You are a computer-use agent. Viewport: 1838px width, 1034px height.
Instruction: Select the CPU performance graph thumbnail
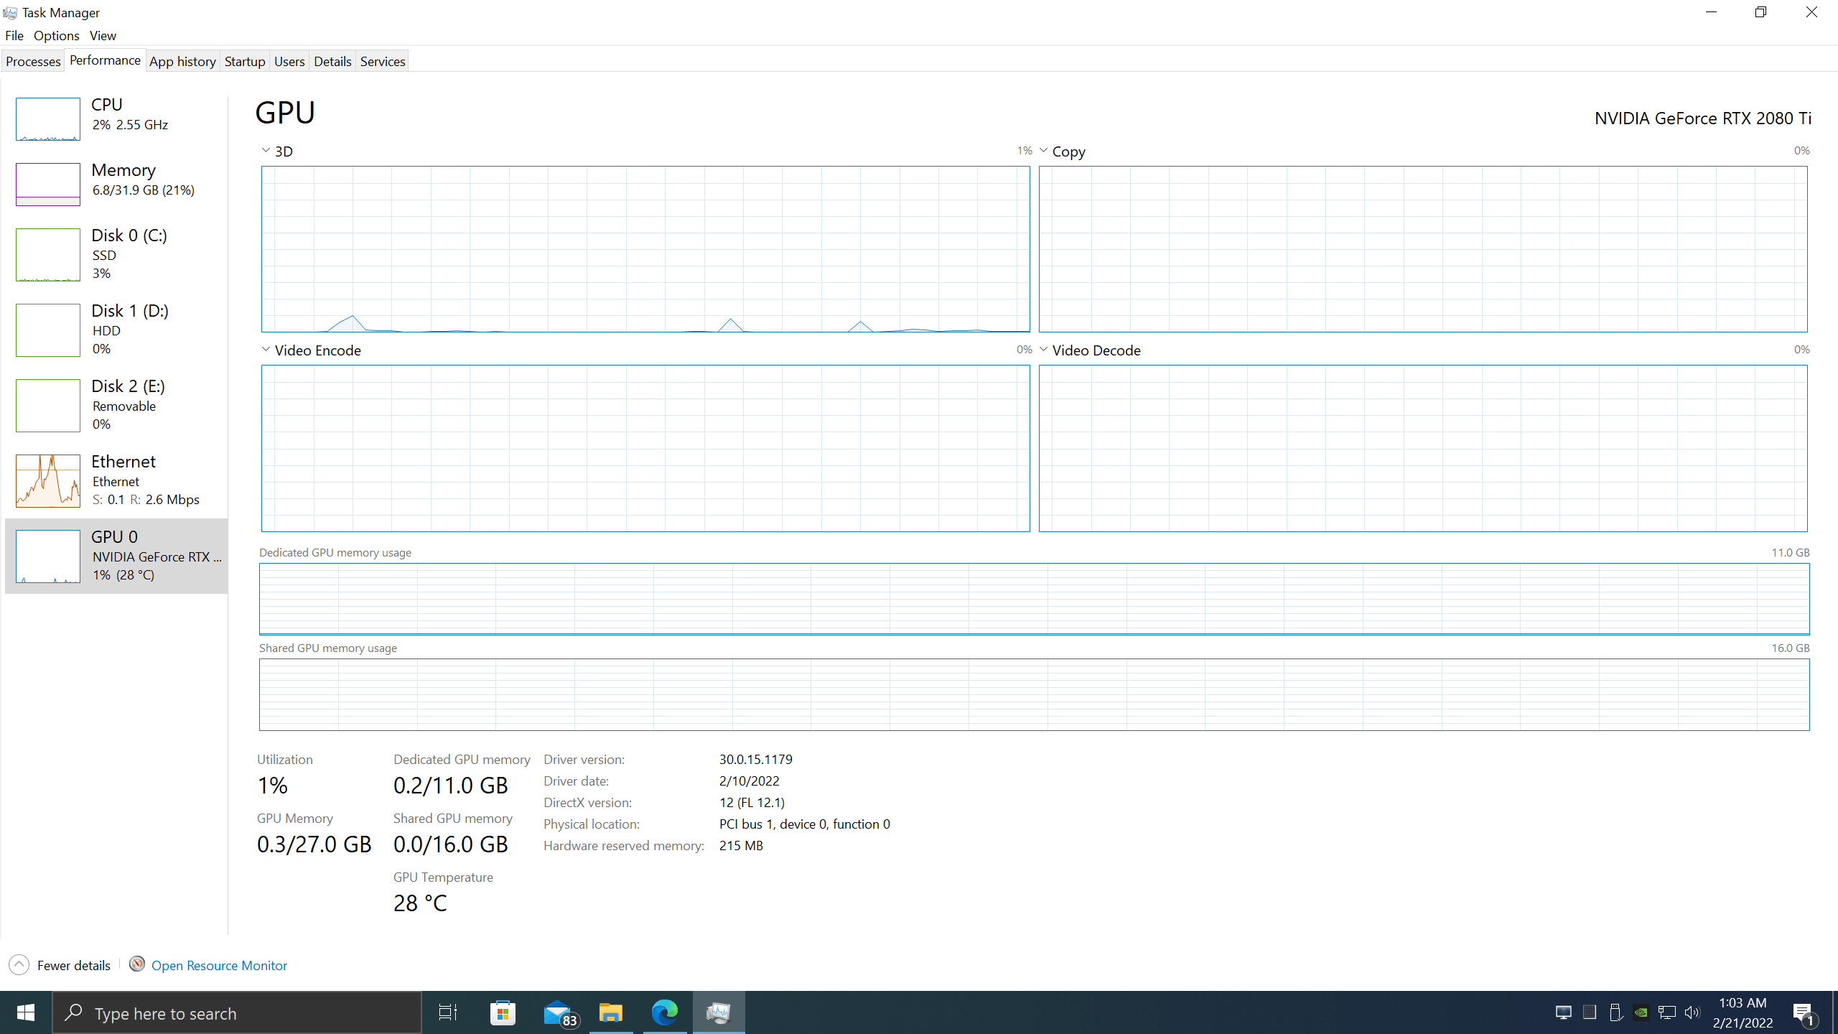pos(48,119)
